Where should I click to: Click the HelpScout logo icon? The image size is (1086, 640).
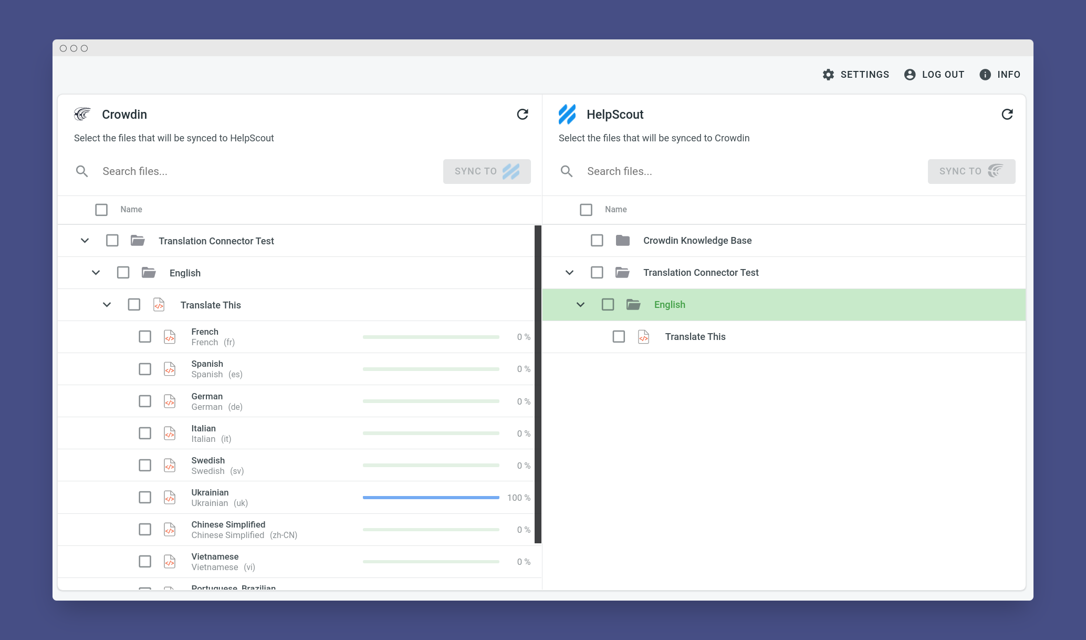[x=567, y=114]
